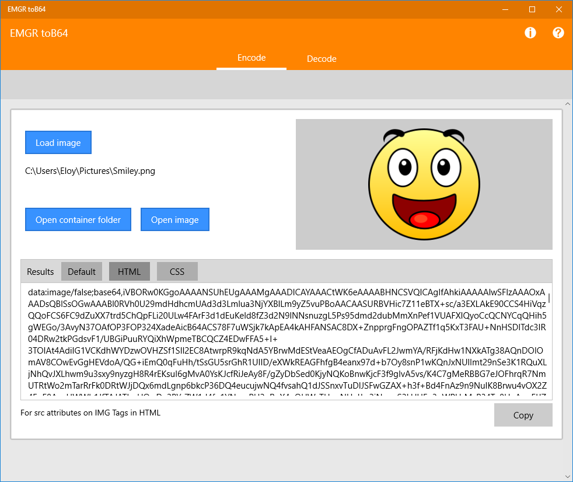
Task: Click Open container folder button
Action: click(x=78, y=219)
